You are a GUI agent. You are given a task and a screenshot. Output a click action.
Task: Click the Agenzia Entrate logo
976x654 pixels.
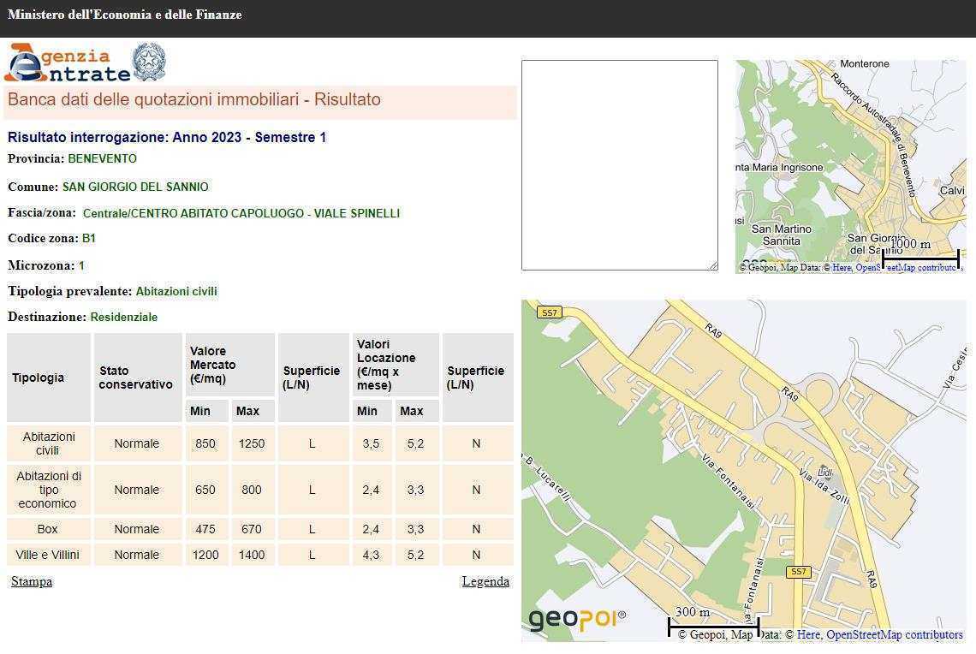click(x=67, y=63)
